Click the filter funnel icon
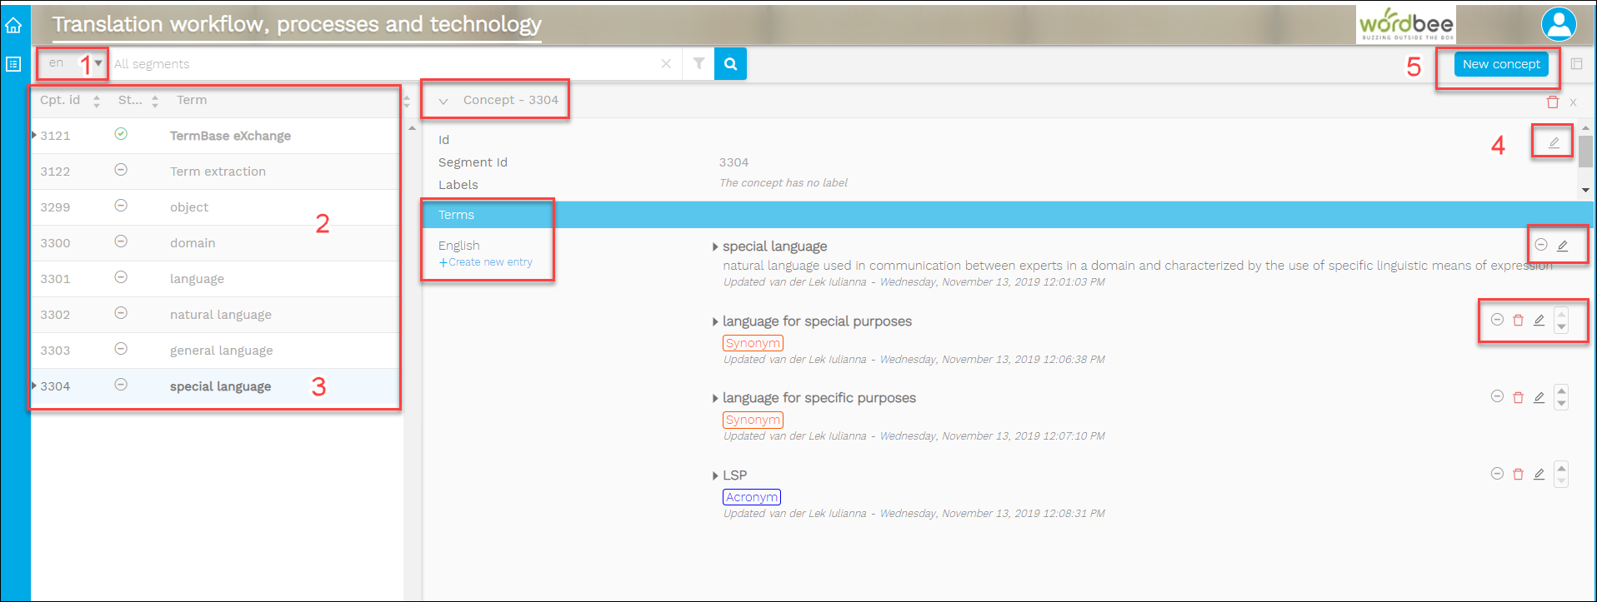The height and width of the screenshot is (602, 1597). [698, 63]
